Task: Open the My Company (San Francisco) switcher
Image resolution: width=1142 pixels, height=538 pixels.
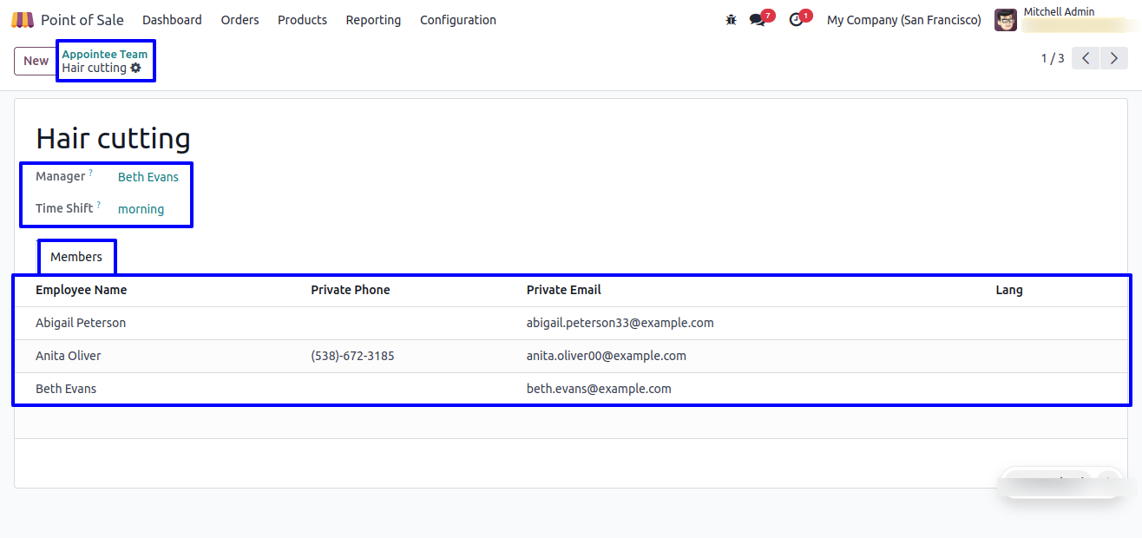Action: click(x=903, y=20)
